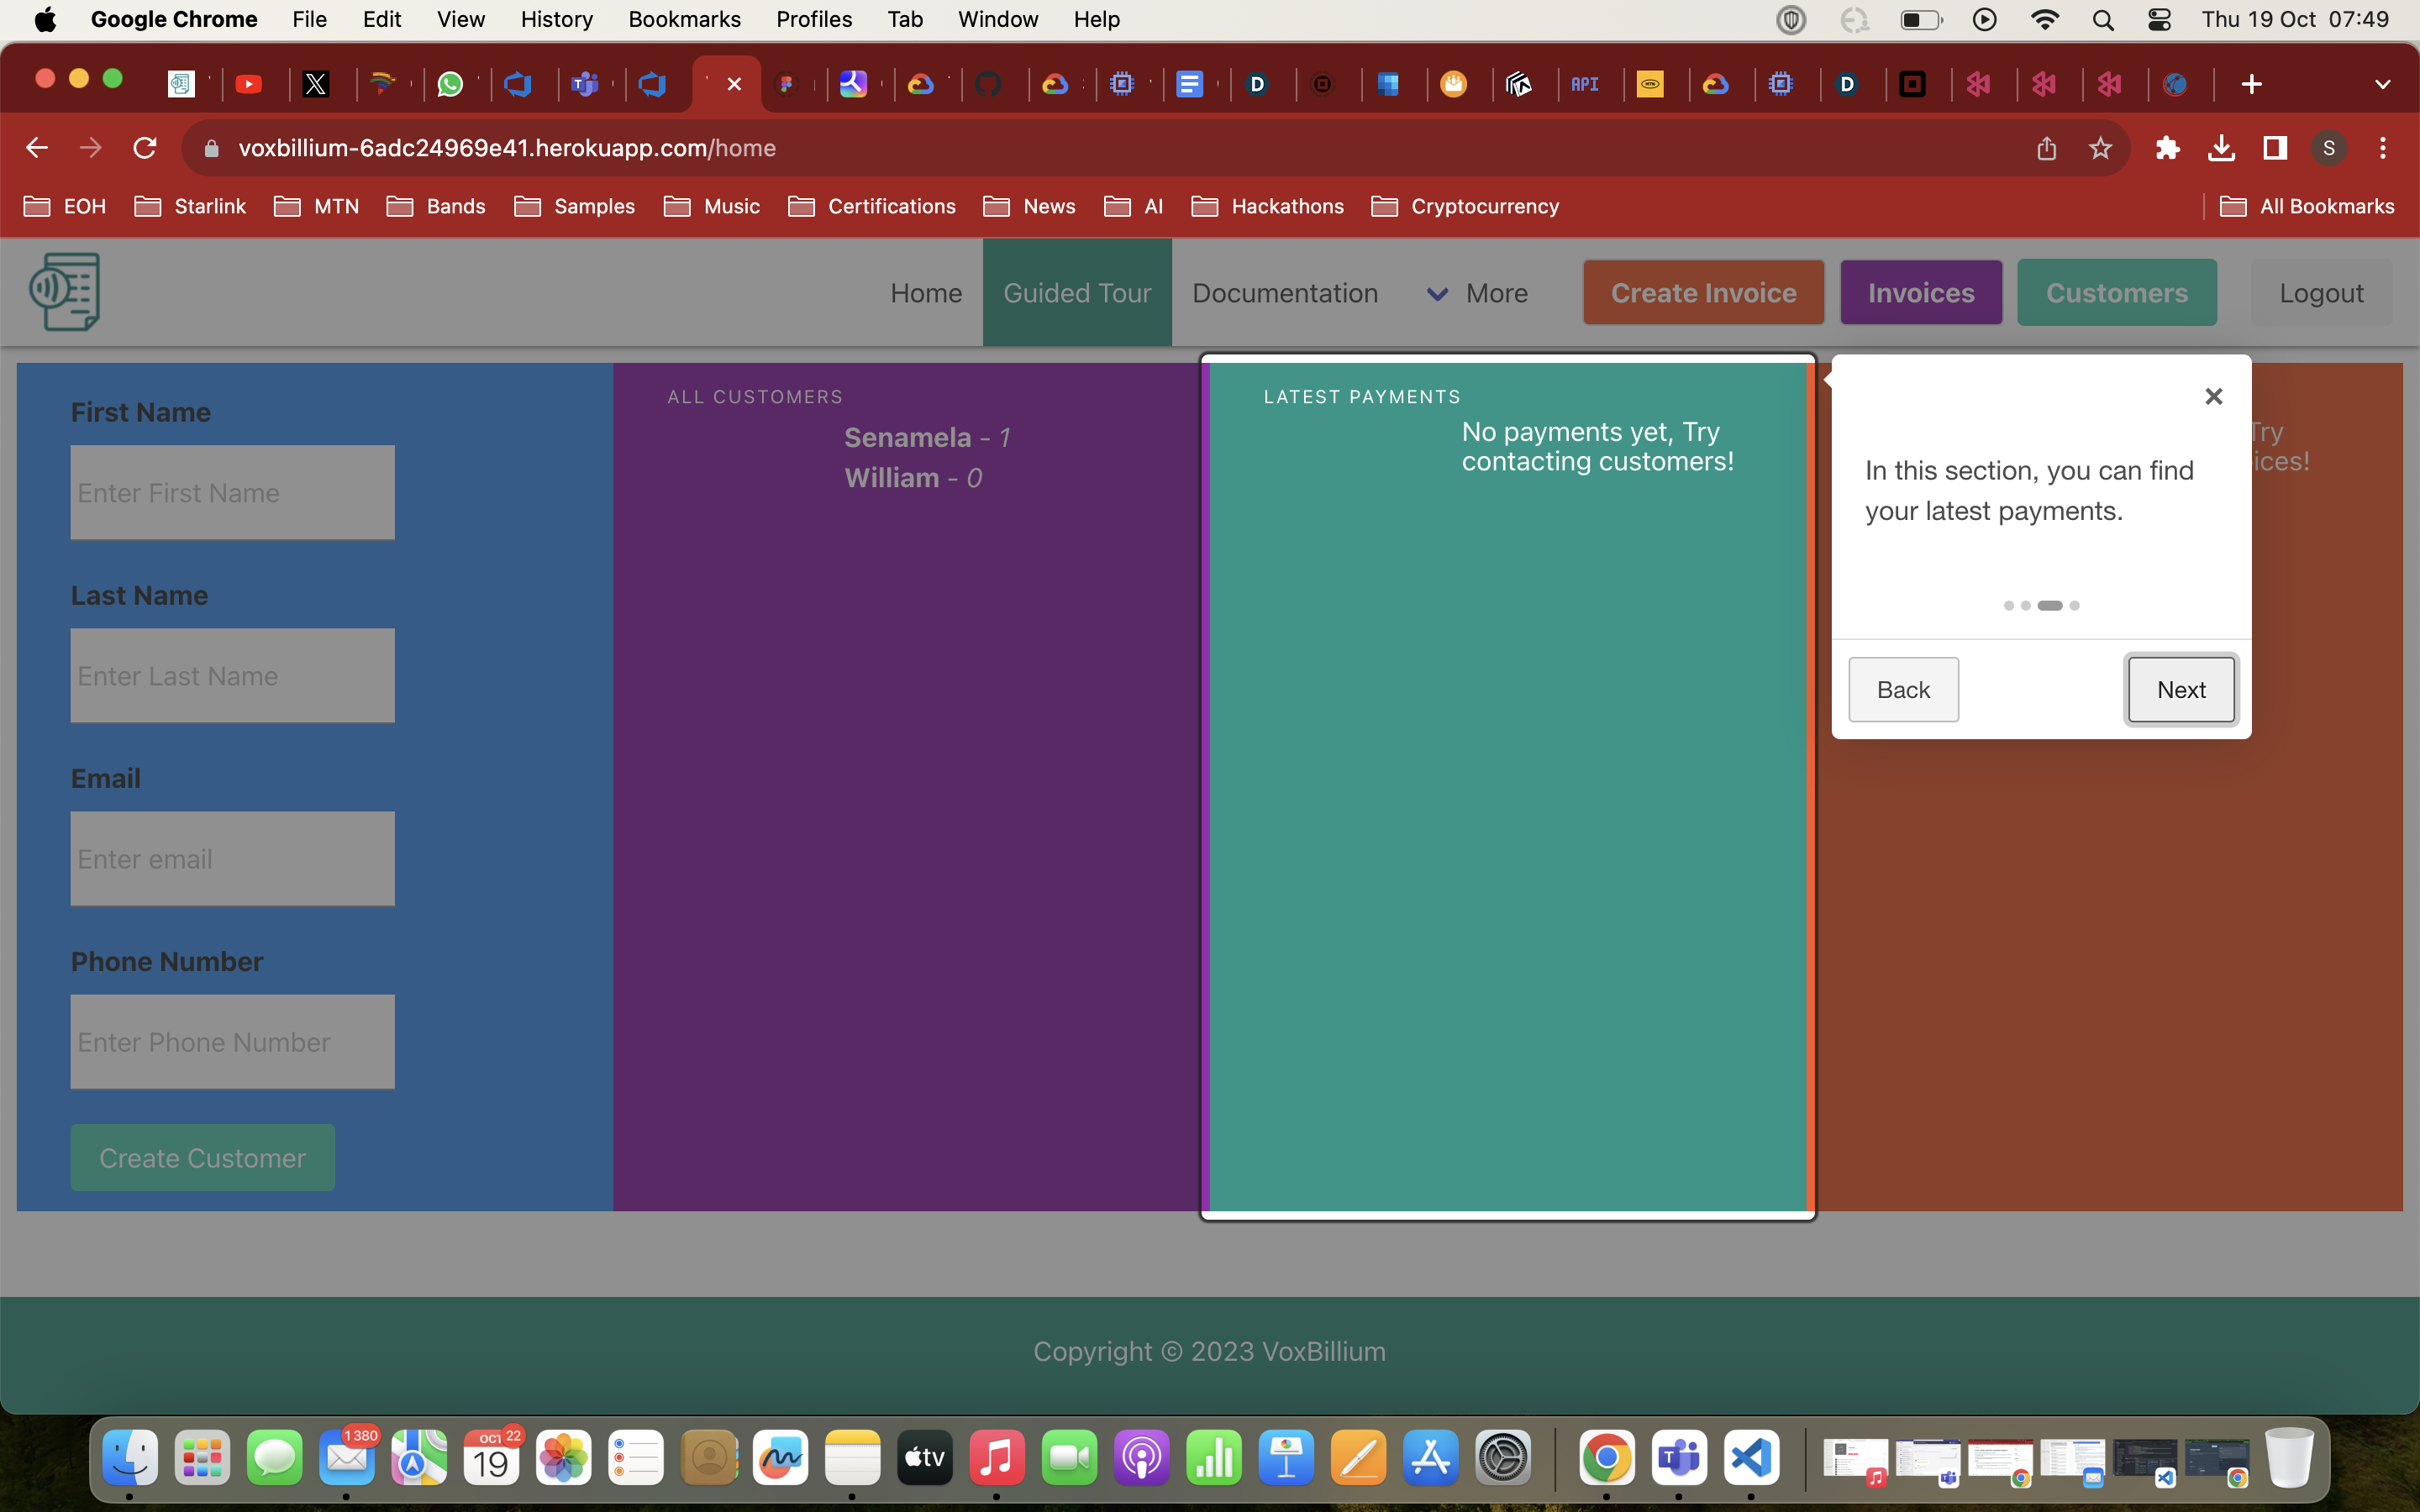Open Visual Studio Code from dock
The image size is (2420, 1512).
tap(1751, 1458)
